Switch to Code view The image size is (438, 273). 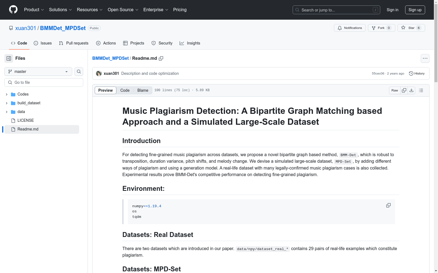coord(125,90)
